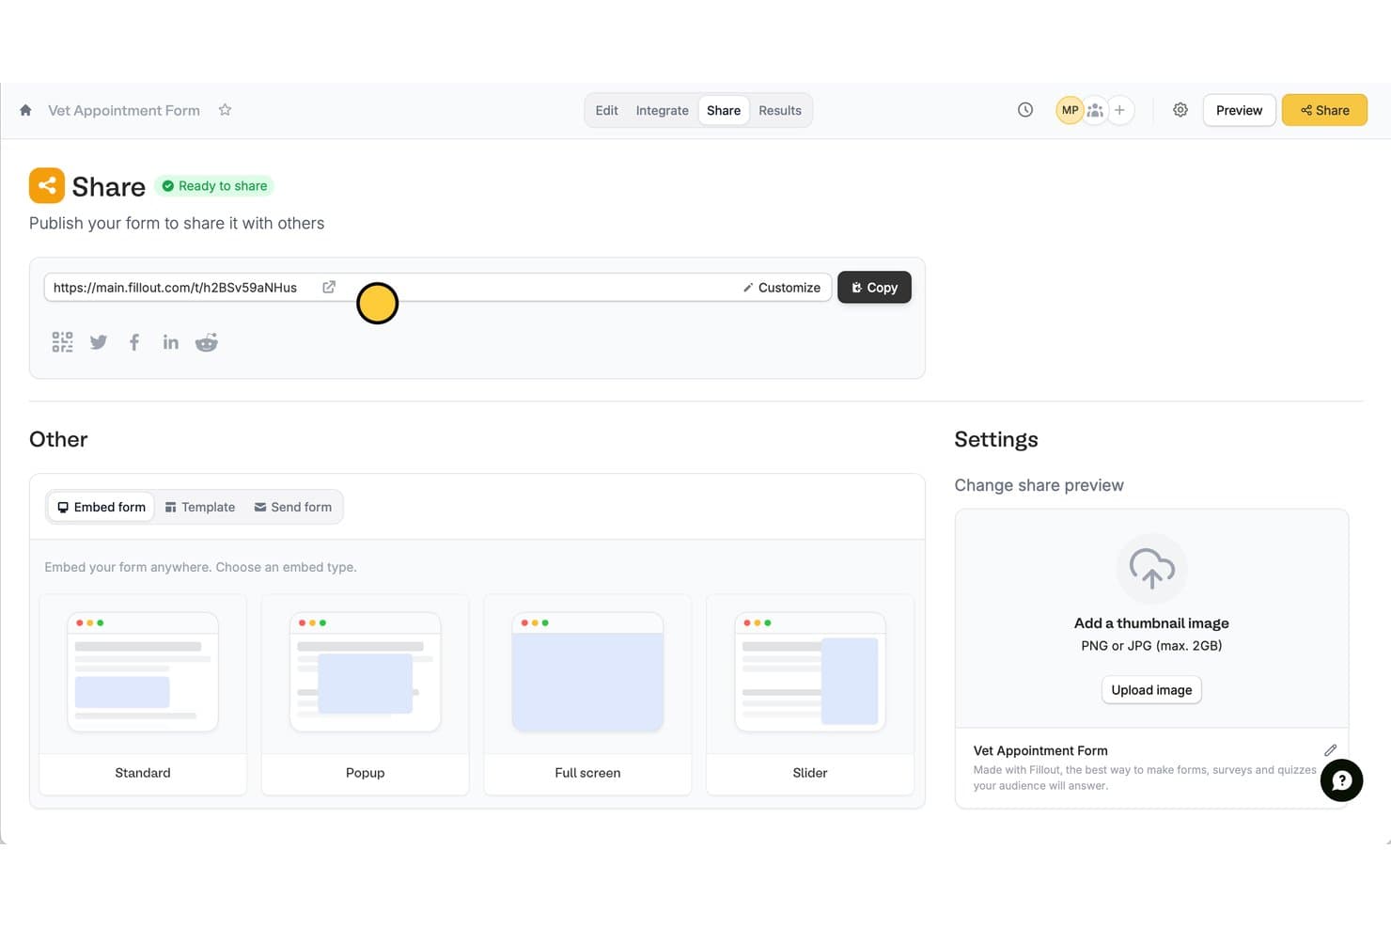Select the Share tab in the top bar
The height and width of the screenshot is (928, 1391).
tap(724, 110)
